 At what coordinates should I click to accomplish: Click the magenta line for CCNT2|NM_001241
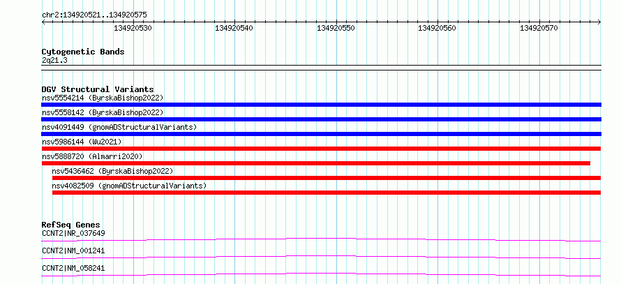click(321, 257)
